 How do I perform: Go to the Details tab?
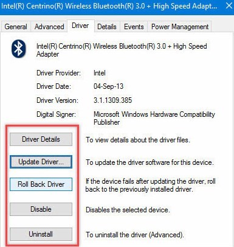(107, 27)
